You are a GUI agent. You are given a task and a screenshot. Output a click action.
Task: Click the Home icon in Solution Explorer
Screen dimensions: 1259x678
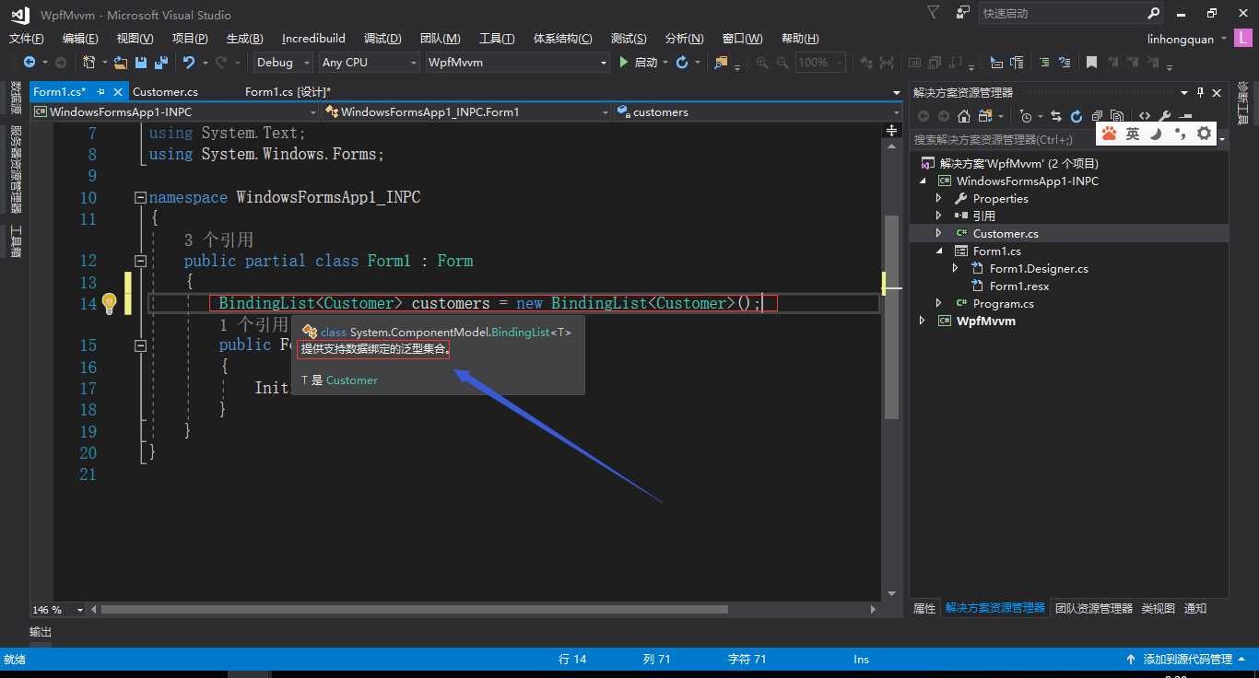(x=964, y=116)
